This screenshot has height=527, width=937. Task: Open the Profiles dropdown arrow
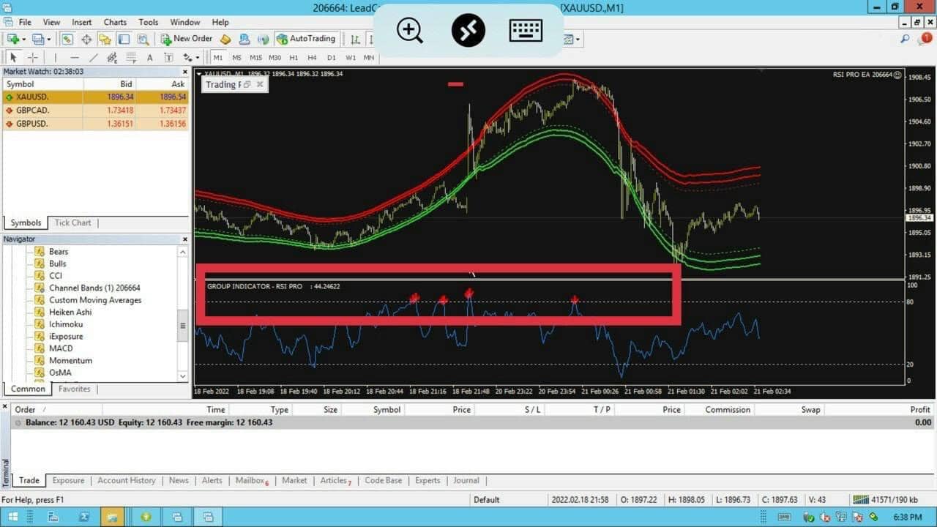[x=50, y=40]
